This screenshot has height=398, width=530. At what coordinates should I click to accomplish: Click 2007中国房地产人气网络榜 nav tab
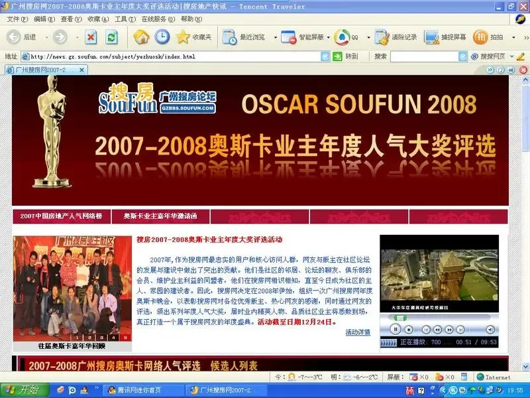(61, 216)
